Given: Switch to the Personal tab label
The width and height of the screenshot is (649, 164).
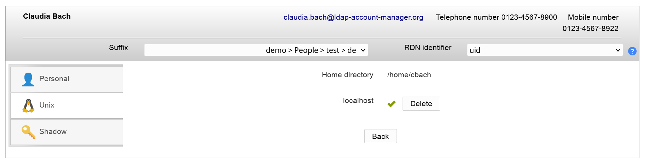Looking at the screenshot, I should coord(54,79).
